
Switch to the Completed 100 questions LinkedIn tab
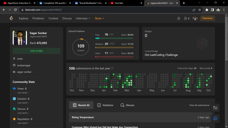(55, 3)
